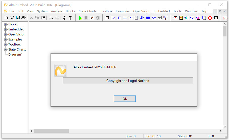This screenshot has height=140, width=229.
Task: Click the greyed dice-like toolbar icon
Action: click(x=98, y=18)
